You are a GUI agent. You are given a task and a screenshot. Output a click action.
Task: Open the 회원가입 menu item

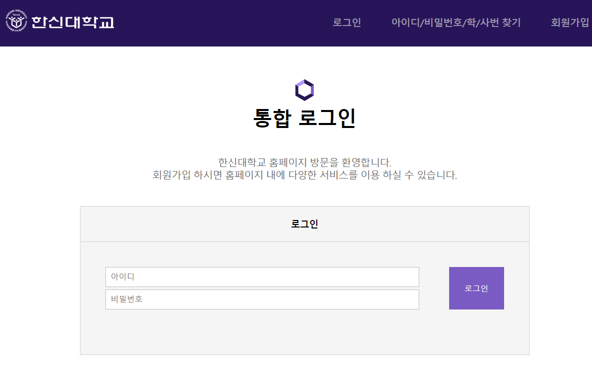click(570, 22)
